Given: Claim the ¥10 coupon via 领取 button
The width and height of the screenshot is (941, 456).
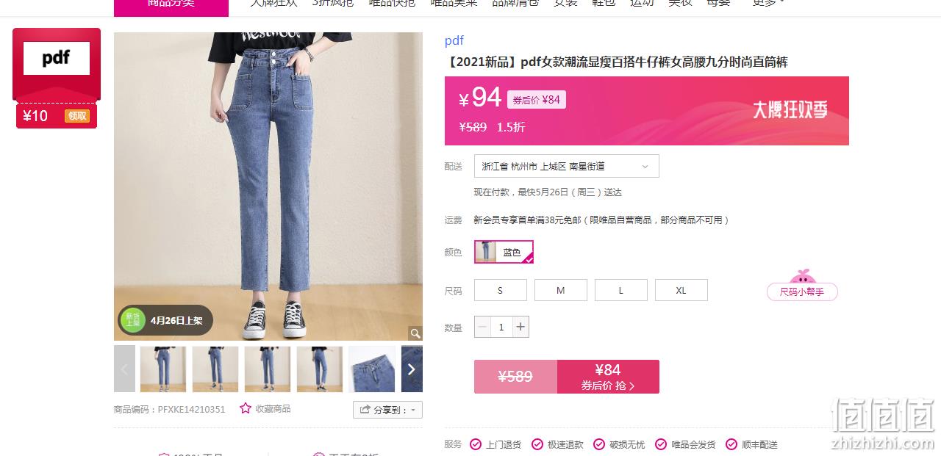Looking at the screenshot, I should (77, 116).
